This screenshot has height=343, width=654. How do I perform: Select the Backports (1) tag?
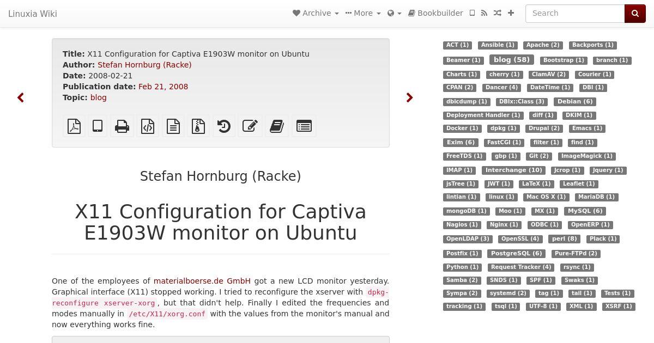point(592,45)
